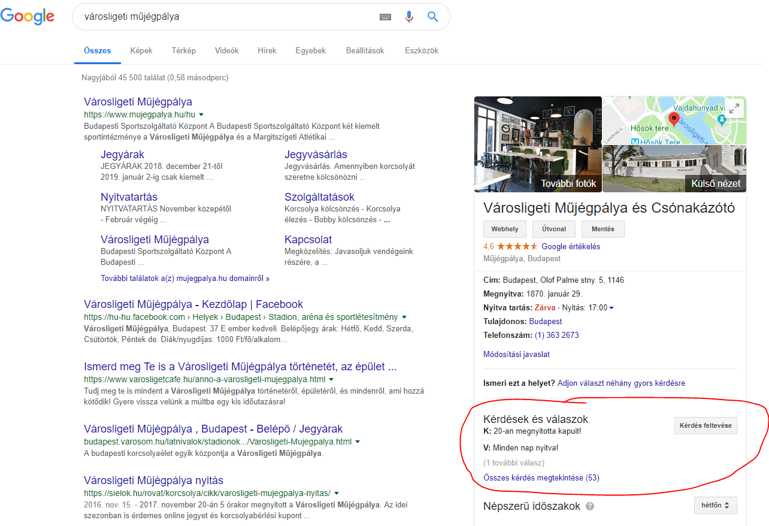
Task: Open the Városligeti Műjégpálya main result title
Action: tap(138, 102)
